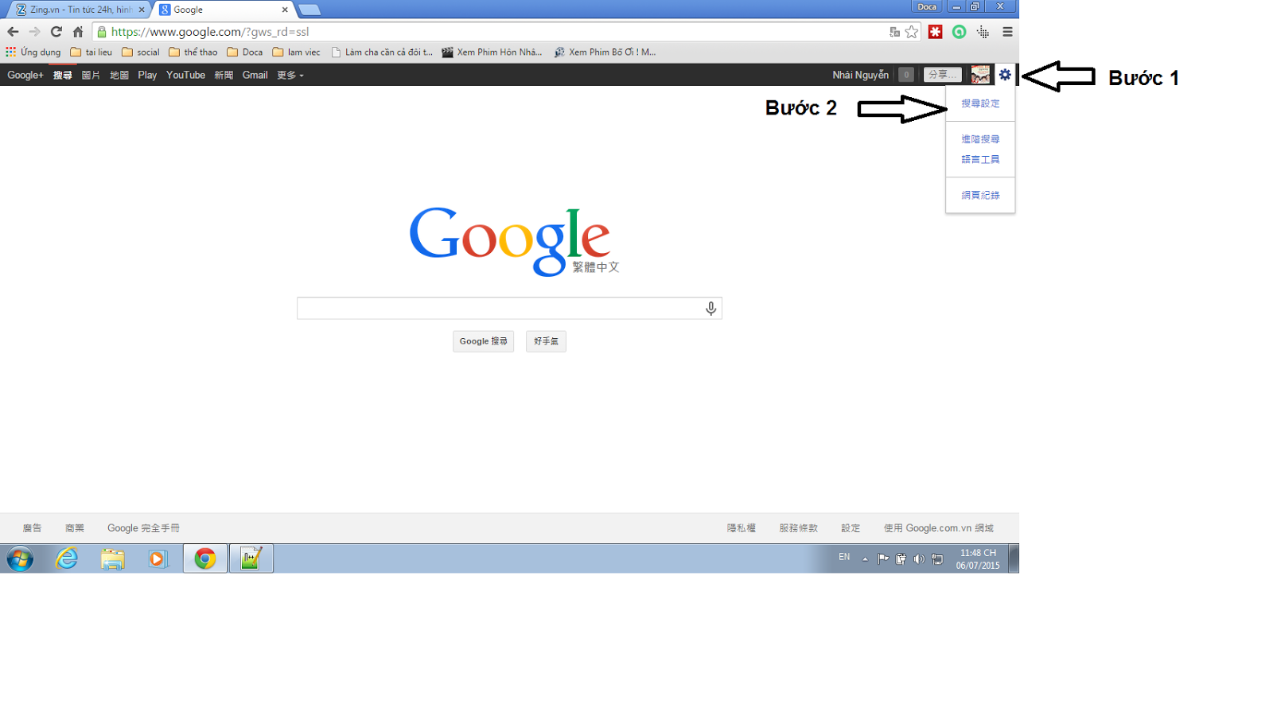The image size is (1273, 712).
Task: Bookmark this page with star icon
Action: point(912,32)
